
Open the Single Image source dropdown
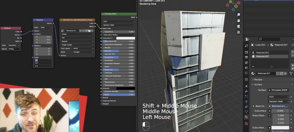pos(77,45)
